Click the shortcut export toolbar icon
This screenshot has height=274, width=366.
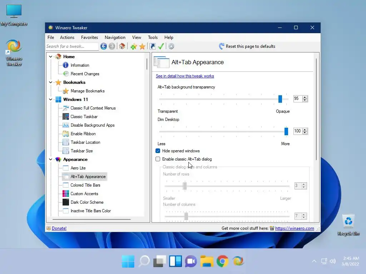(x=152, y=46)
